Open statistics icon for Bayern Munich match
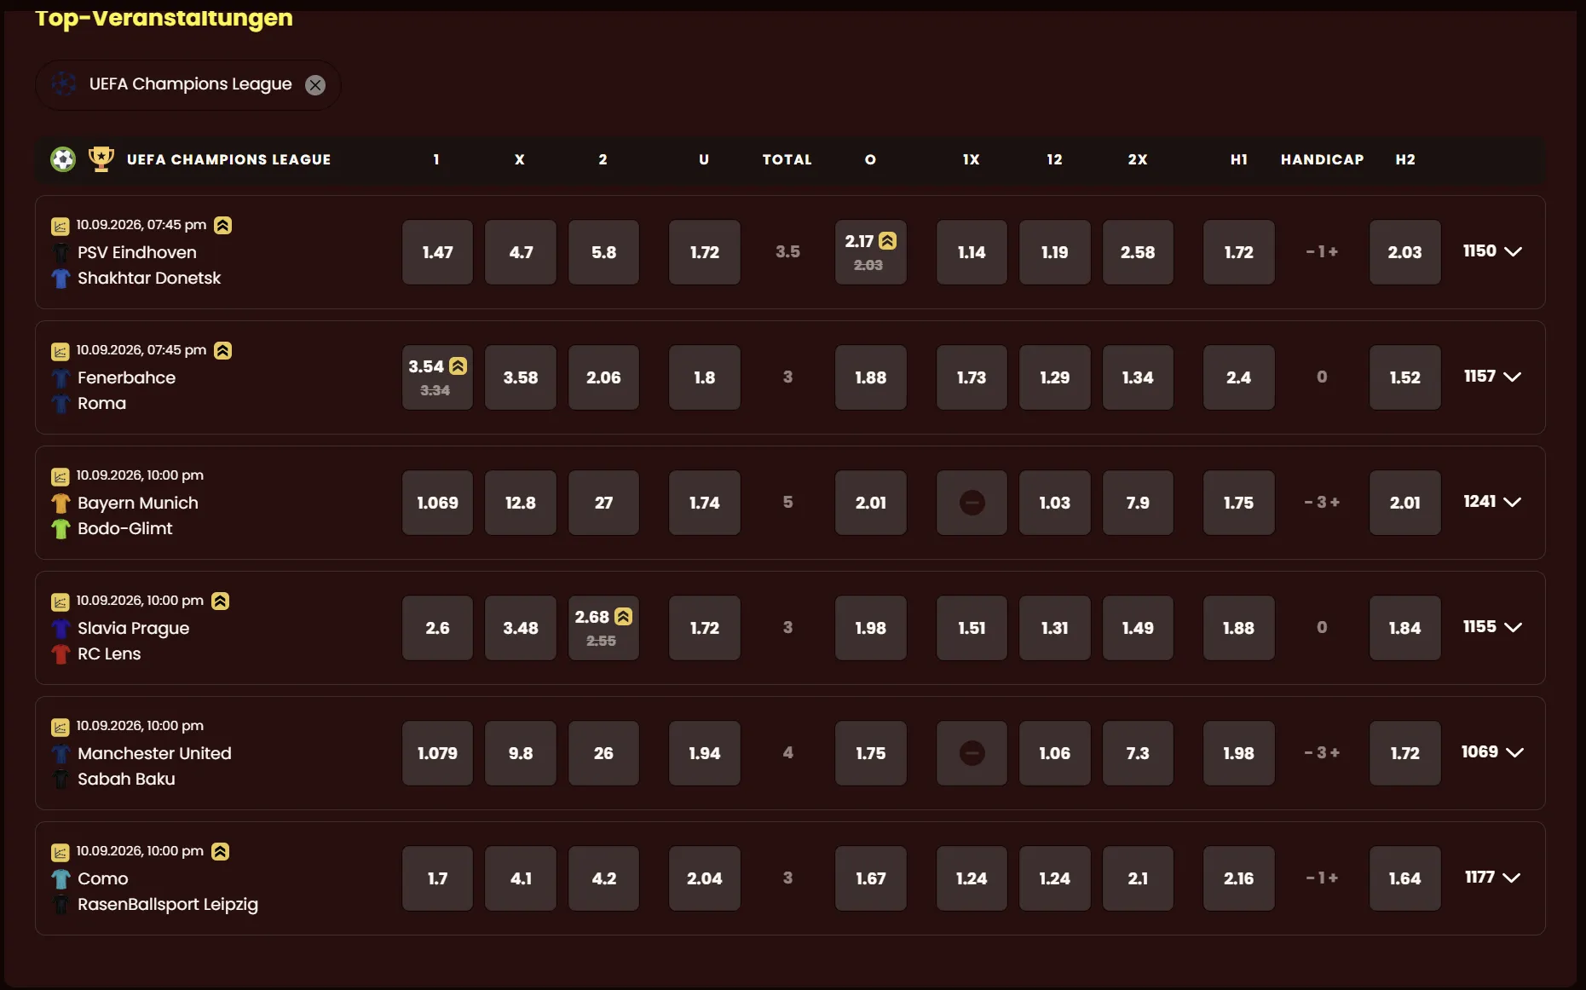 coord(60,476)
